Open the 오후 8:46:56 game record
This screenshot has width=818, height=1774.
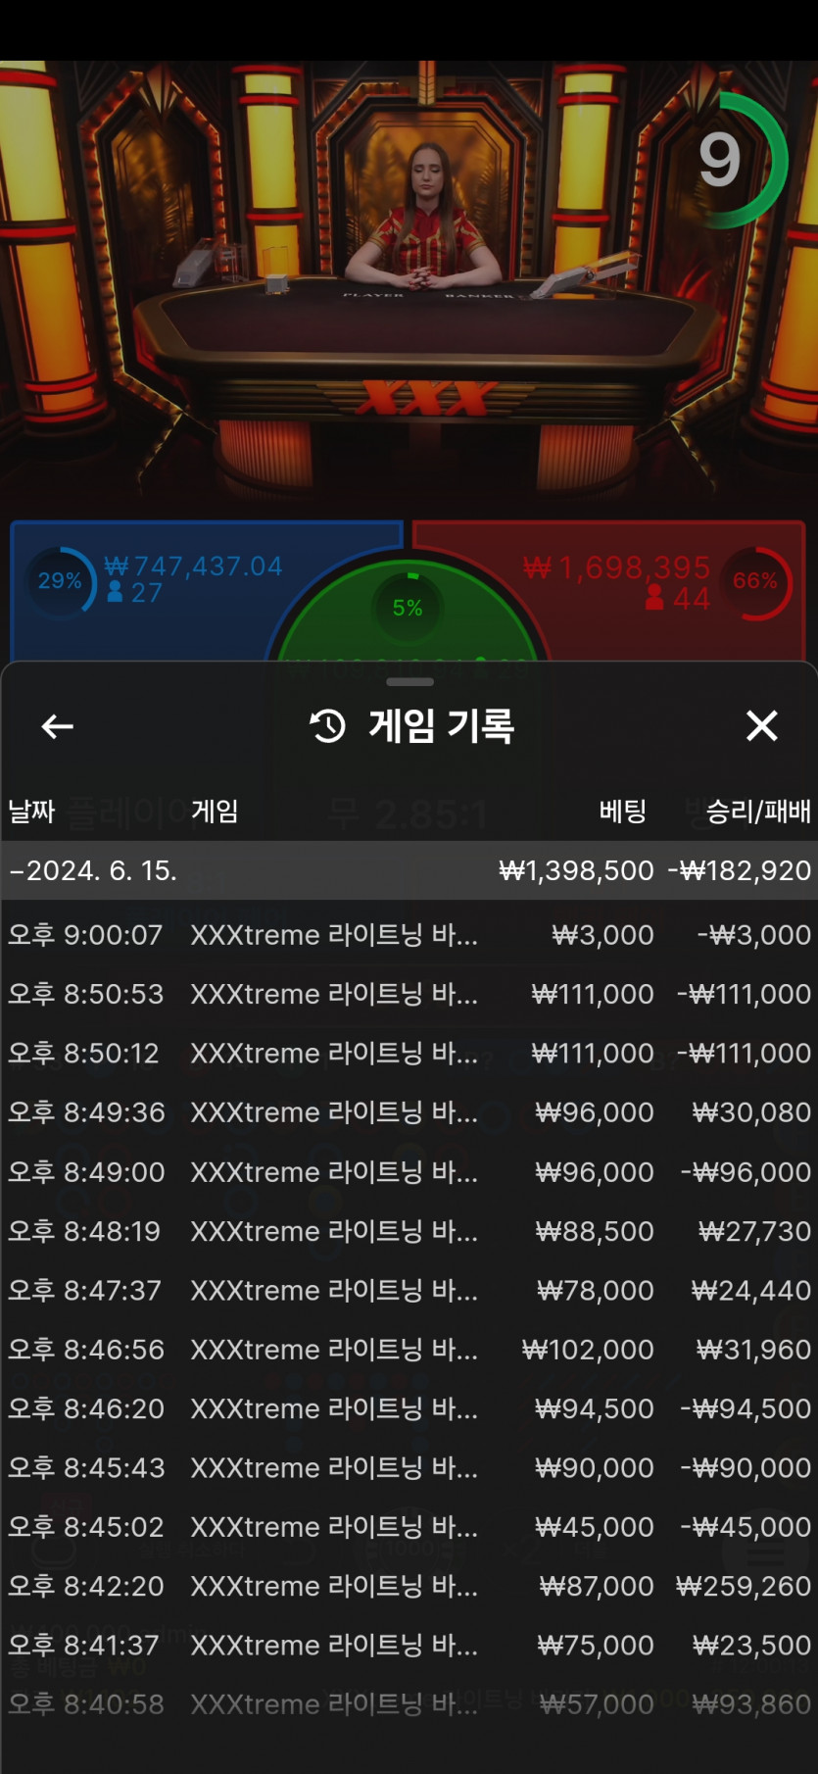pos(409,1350)
